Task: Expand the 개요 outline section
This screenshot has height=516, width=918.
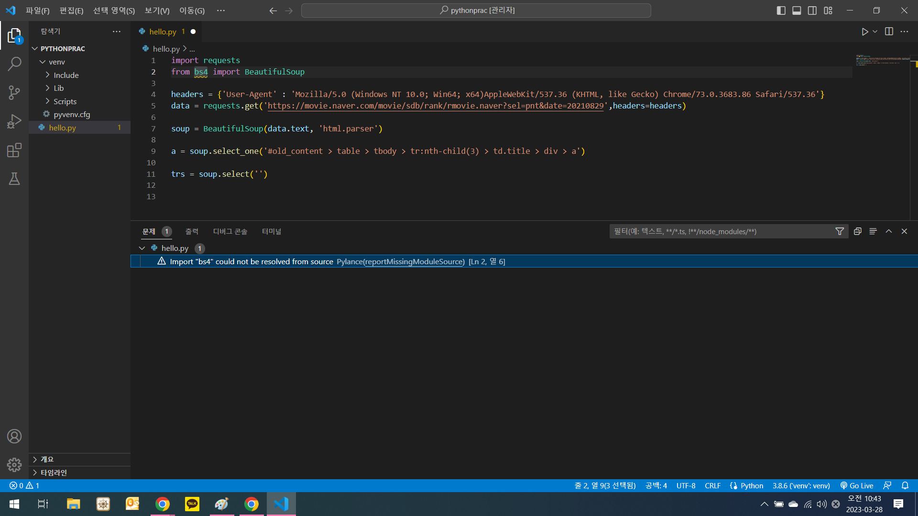Action: (79, 459)
